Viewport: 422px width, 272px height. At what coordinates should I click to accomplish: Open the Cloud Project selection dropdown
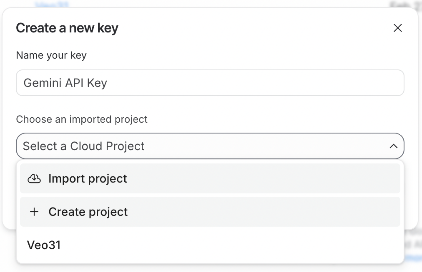click(210, 146)
